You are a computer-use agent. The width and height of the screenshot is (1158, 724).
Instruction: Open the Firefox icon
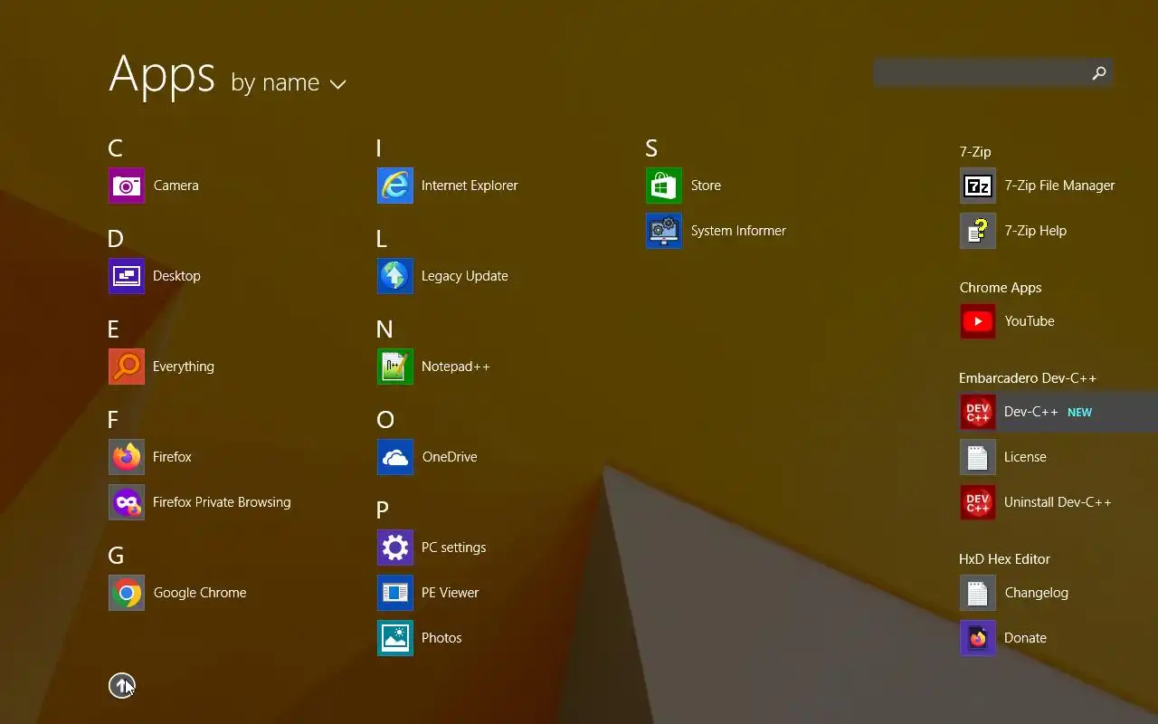(x=127, y=457)
